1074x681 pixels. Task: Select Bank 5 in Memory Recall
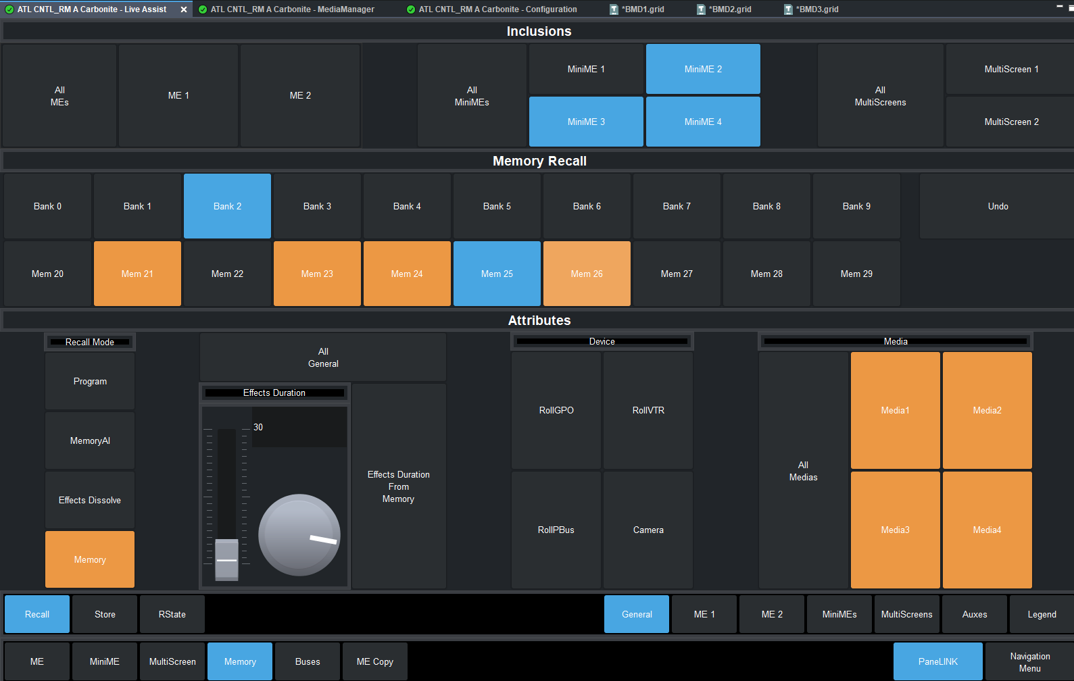coord(497,206)
